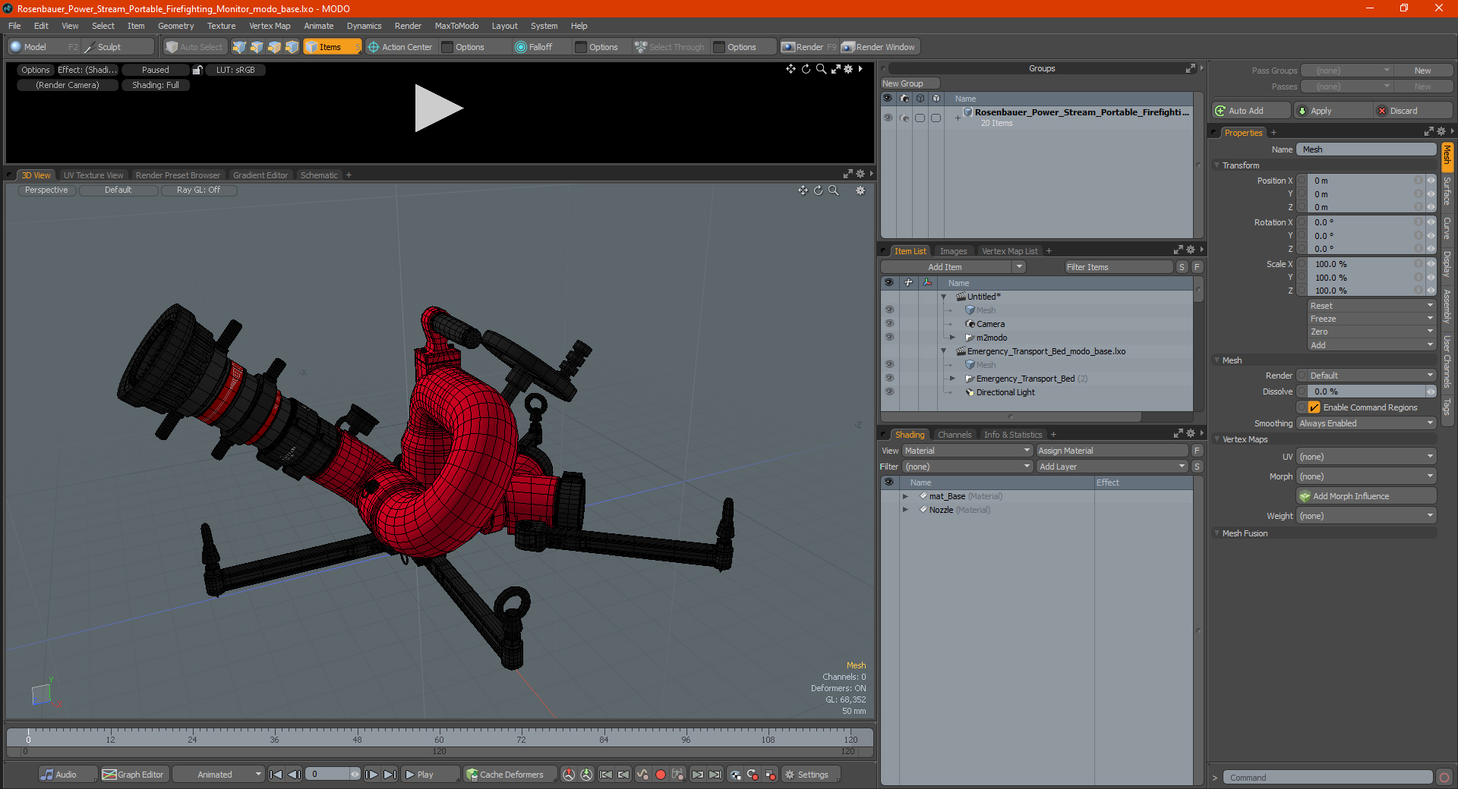
Task: Switch to Images tab
Action: pos(953,251)
